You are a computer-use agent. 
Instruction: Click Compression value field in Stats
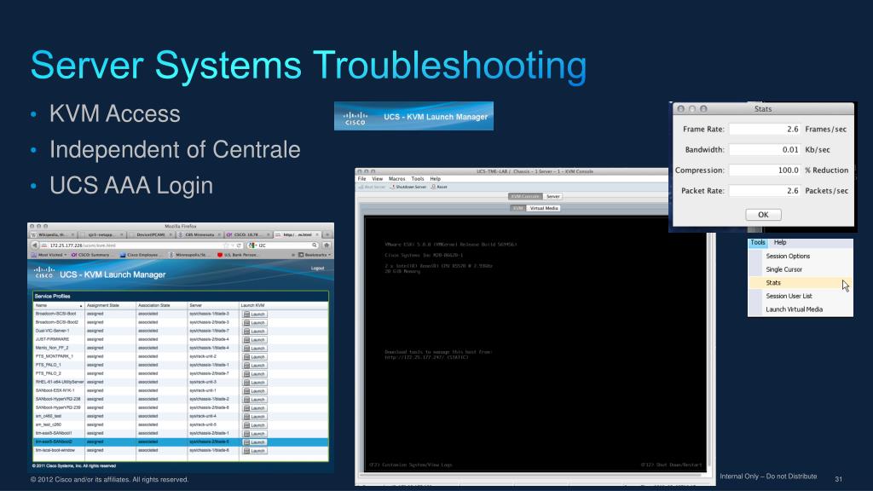coord(765,170)
